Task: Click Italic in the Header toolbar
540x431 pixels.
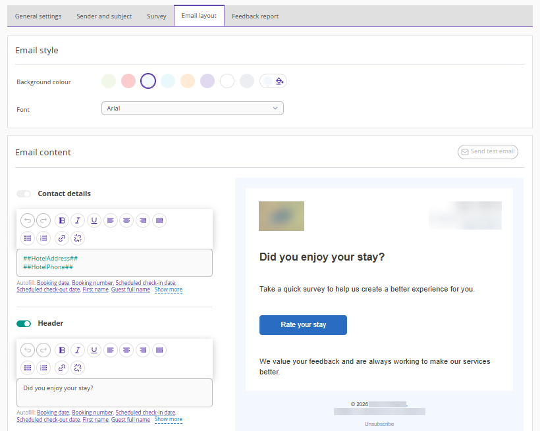Action: point(78,350)
